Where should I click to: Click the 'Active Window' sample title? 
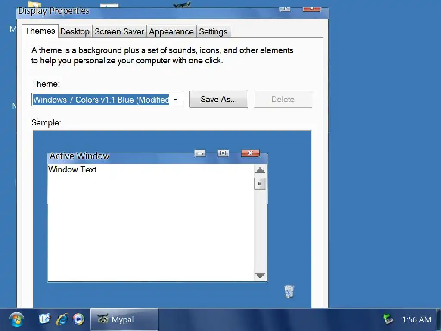tap(79, 156)
